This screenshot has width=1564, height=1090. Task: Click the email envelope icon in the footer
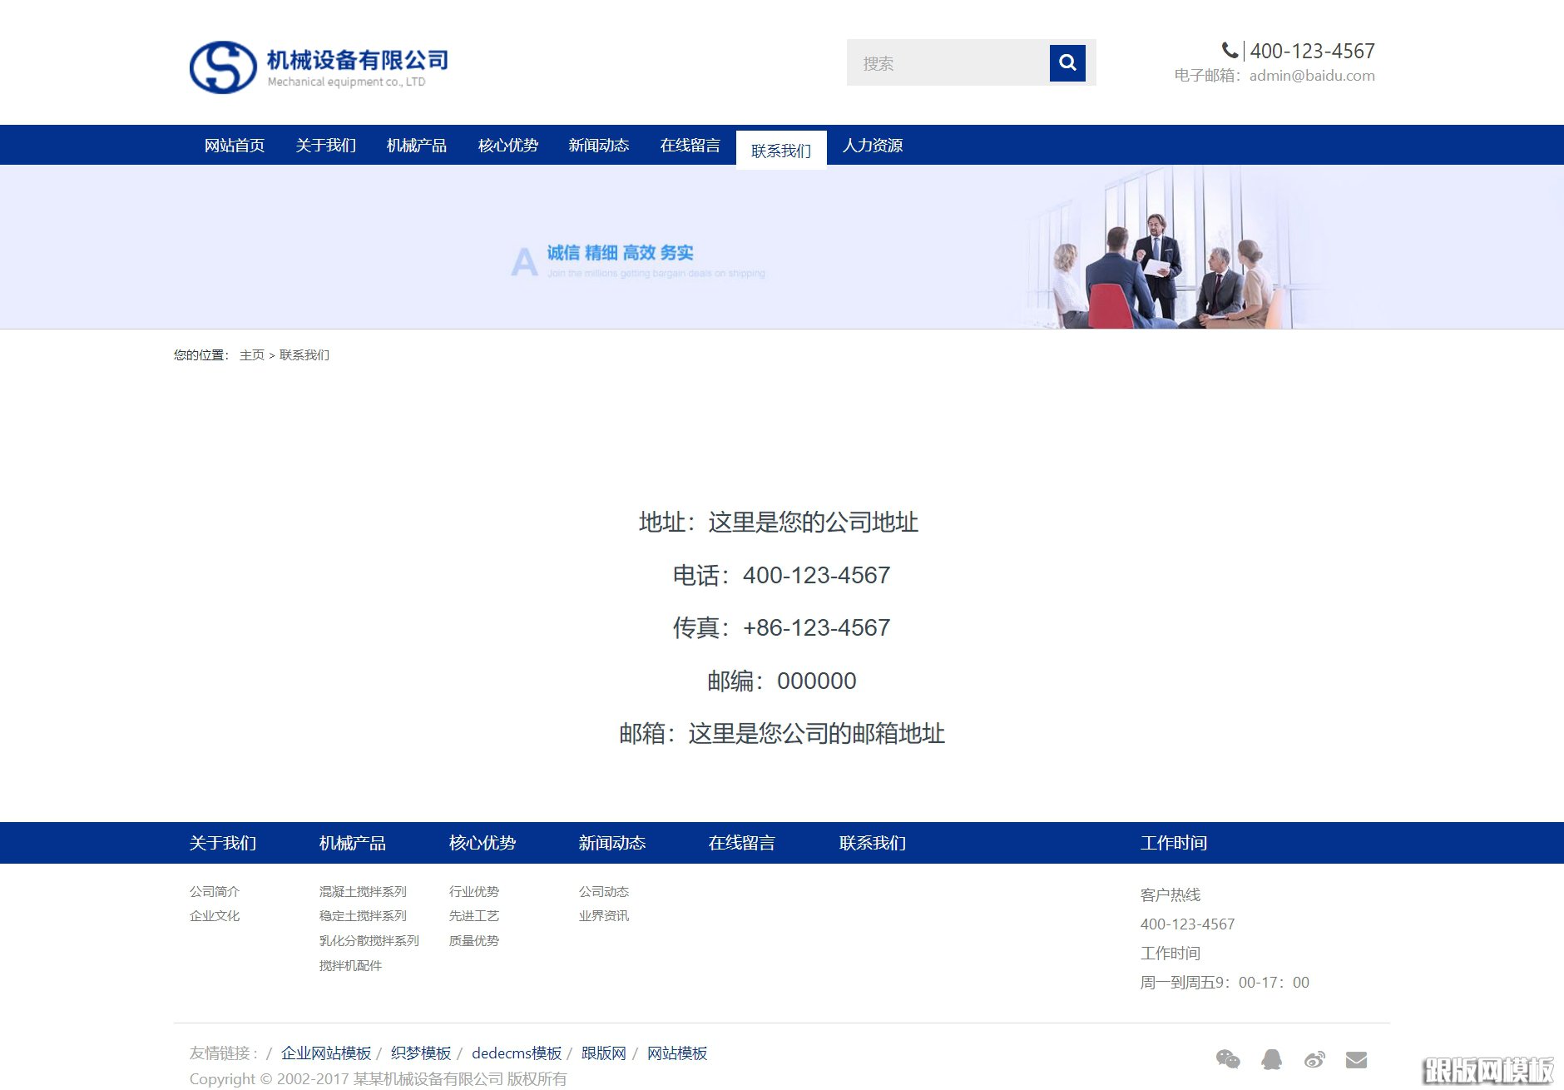(x=1357, y=1059)
